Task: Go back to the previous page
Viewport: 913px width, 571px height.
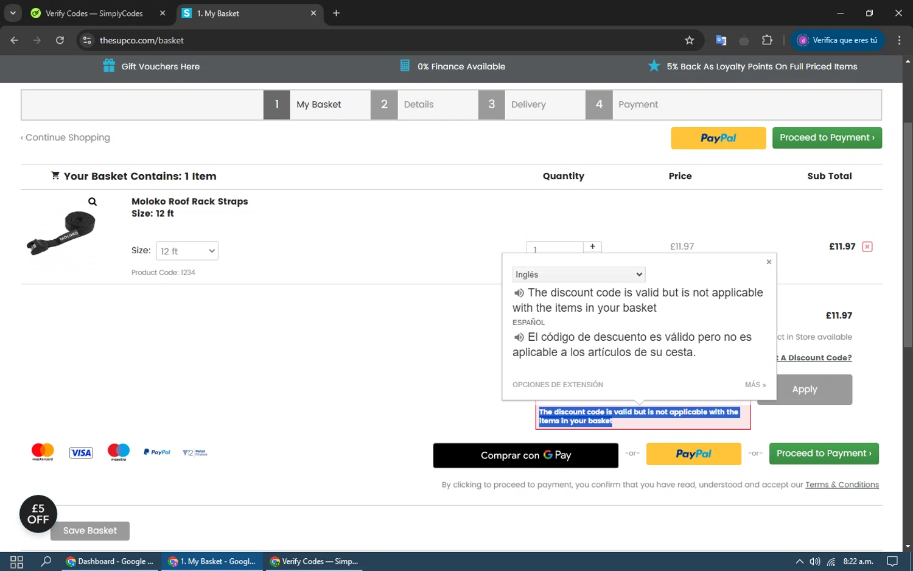Action: pyautogui.click(x=15, y=40)
